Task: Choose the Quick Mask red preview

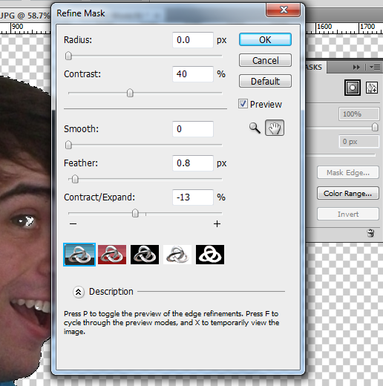Action: pos(112,255)
